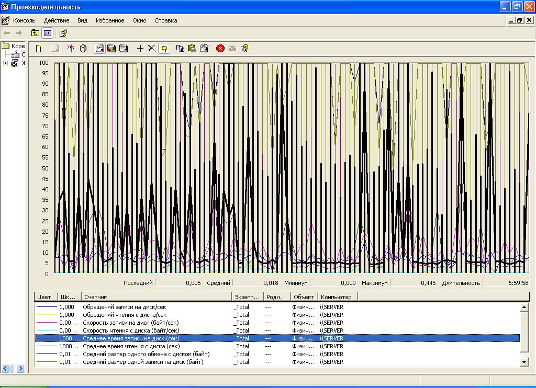Switch to Report view
The image size is (536, 388).
click(x=123, y=49)
